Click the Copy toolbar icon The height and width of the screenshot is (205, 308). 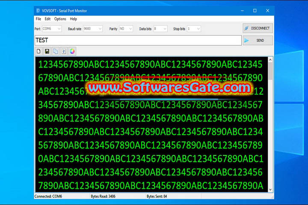(55, 51)
